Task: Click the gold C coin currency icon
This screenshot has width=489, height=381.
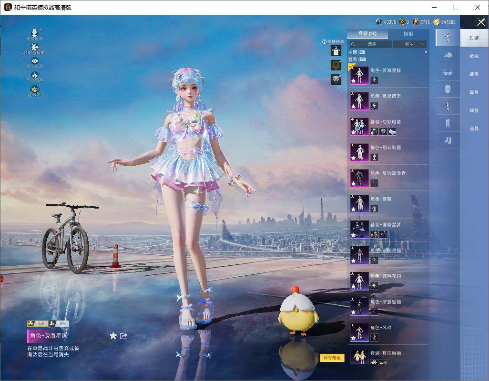Action: (402, 22)
